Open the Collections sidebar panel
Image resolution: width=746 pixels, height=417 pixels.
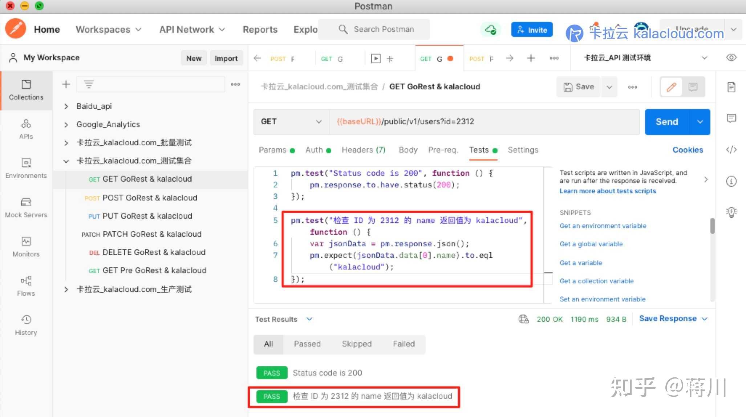(x=26, y=90)
